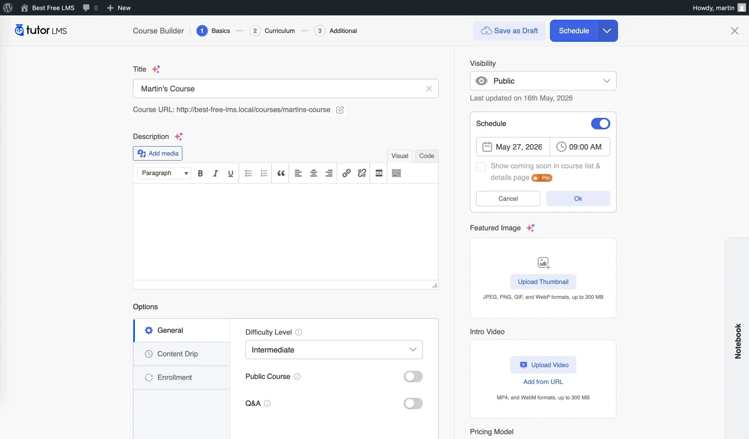Insert link icon in editor
The width and height of the screenshot is (749, 439).
coord(347,173)
